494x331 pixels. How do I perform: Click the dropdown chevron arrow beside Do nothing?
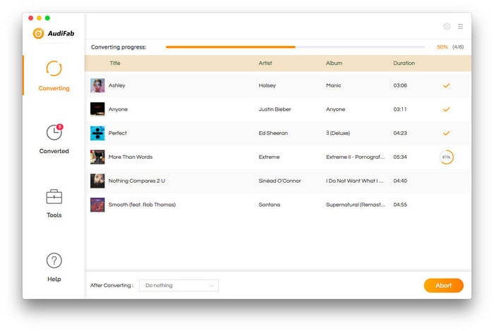pyautogui.click(x=212, y=286)
